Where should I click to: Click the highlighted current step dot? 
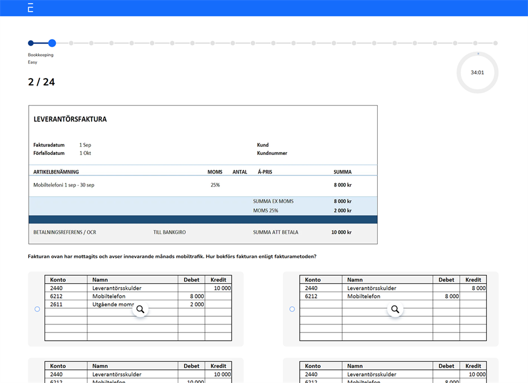[x=52, y=43]
